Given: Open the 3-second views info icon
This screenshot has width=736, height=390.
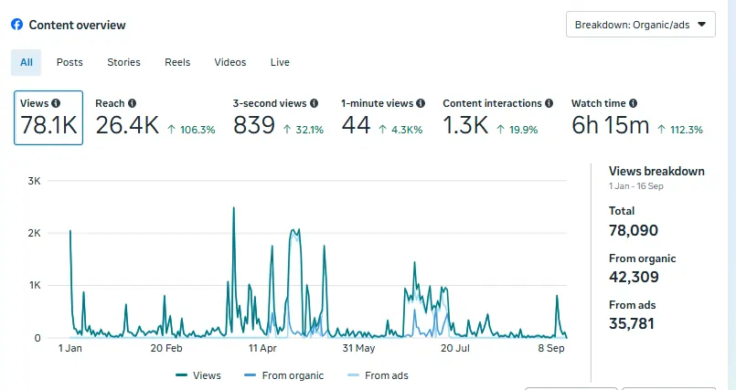Looking at the screenshot, I should [314, 104].
